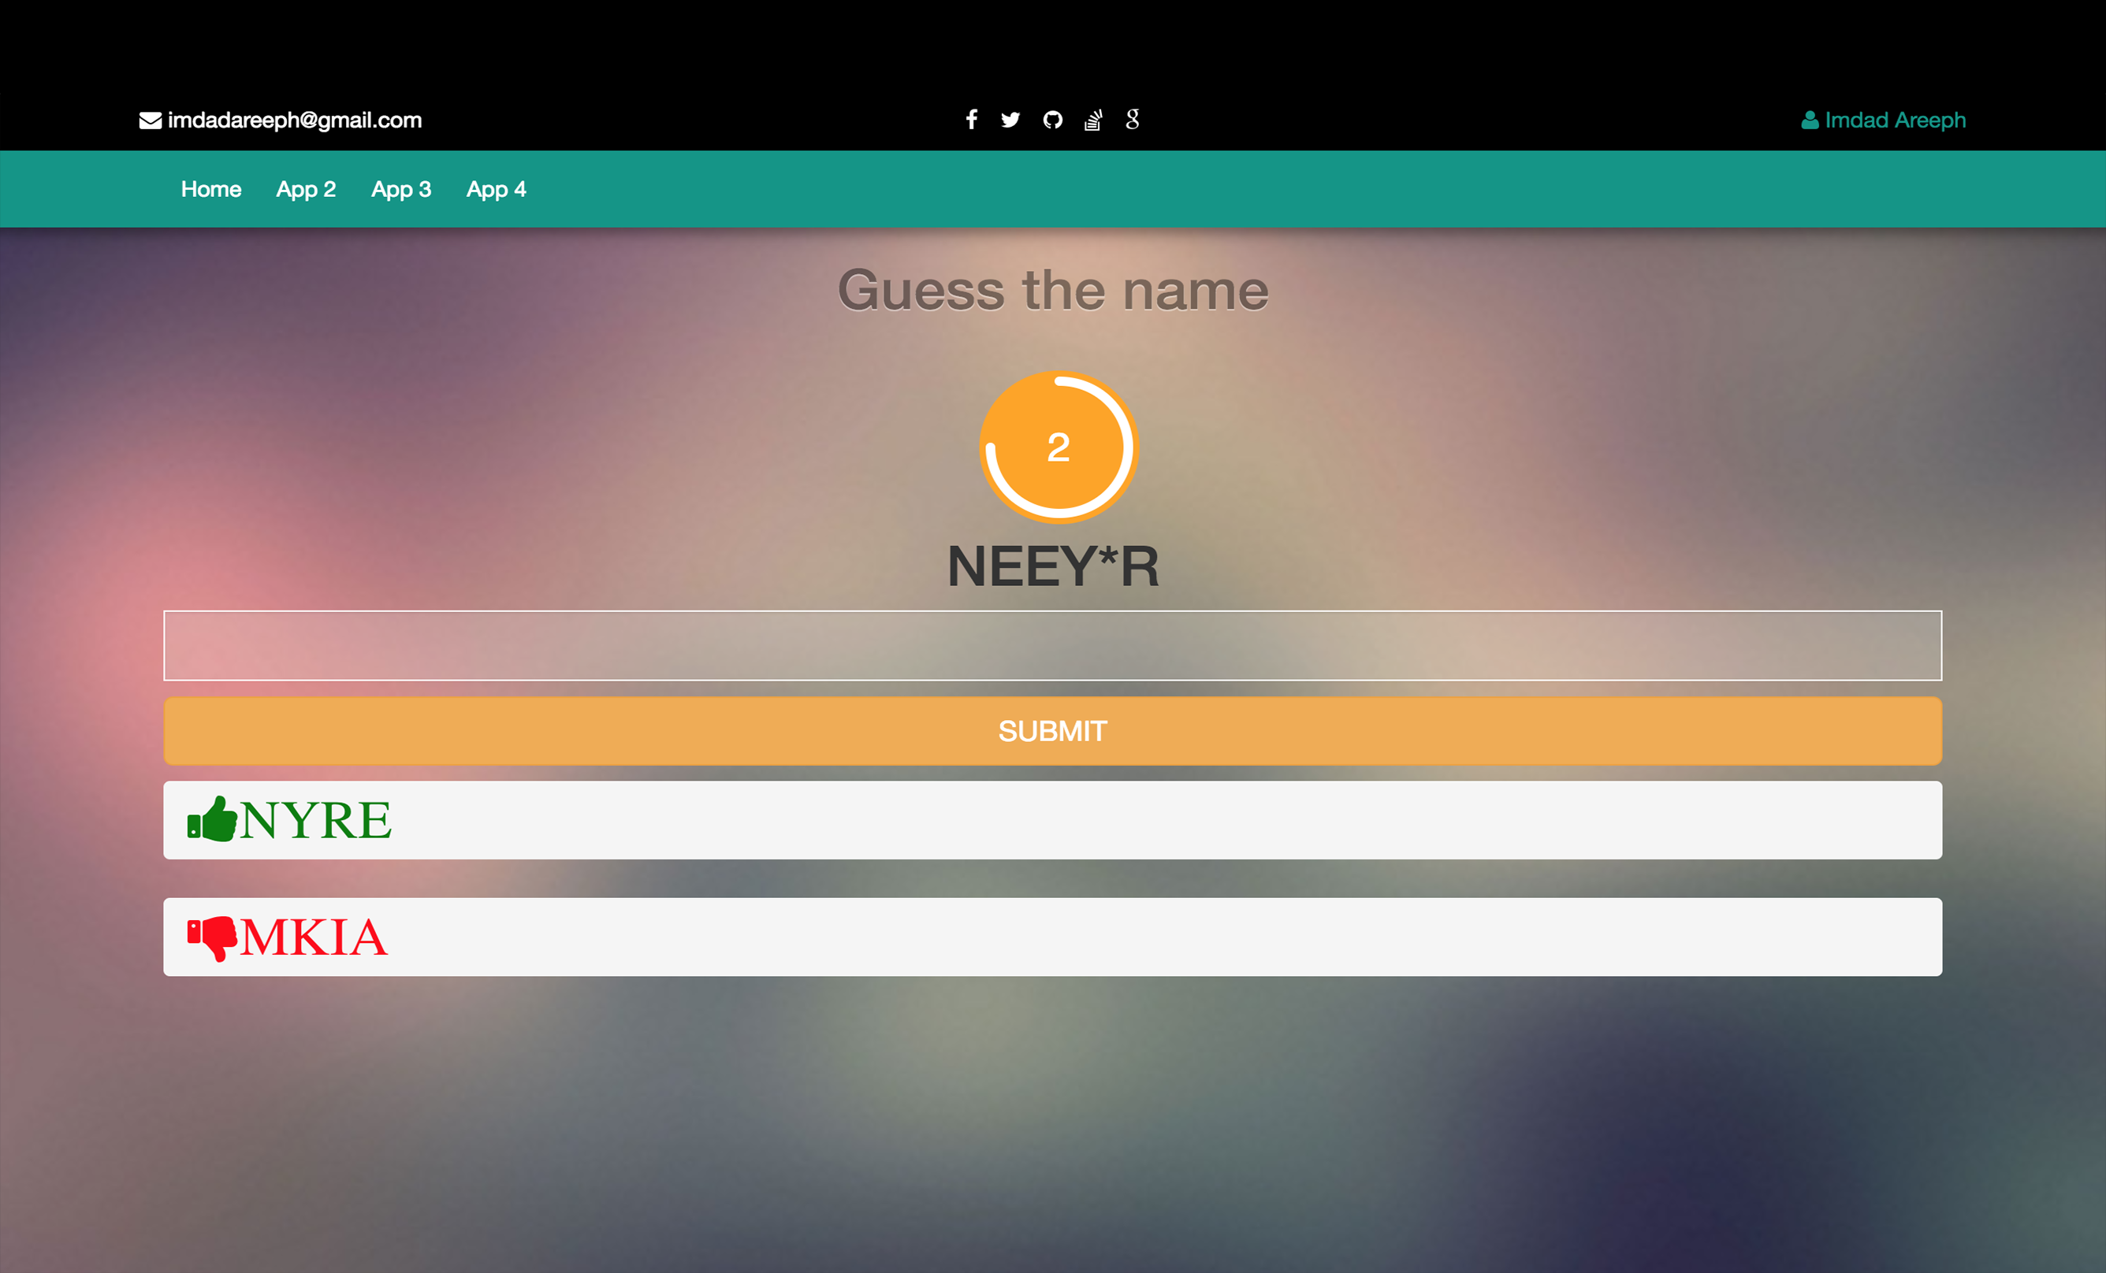Click the user profile icon
The height and width of the screenshot is (1273, 2106).
(1810, 121)
